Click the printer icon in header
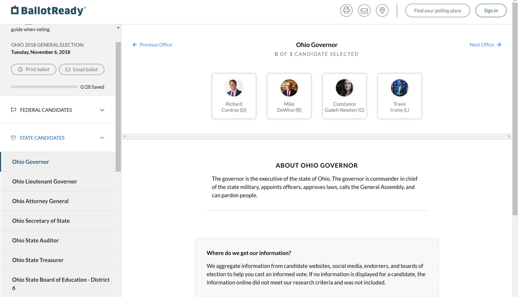518x297 pixels. click(x=346, y=11)
